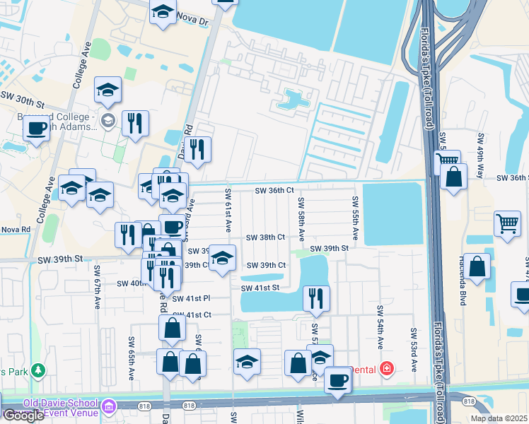Select the green park tree marker

(x=38, y=371)
